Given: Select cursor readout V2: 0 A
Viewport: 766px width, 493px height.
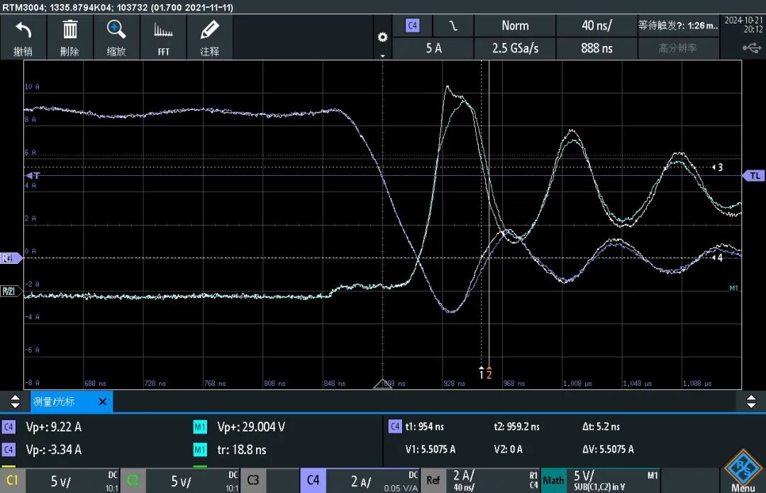Looking at the screenshot, I should [x=508, y=449].
